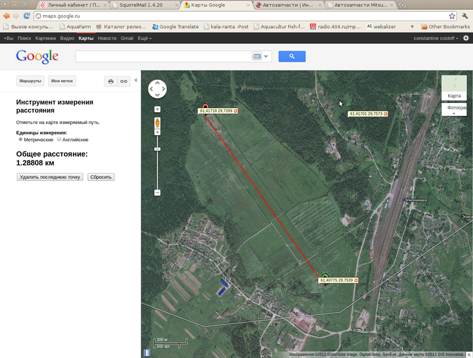Viewport: 473px width, 358px height.
Task: Select the Английские units radio button
Action: [59, 140]
